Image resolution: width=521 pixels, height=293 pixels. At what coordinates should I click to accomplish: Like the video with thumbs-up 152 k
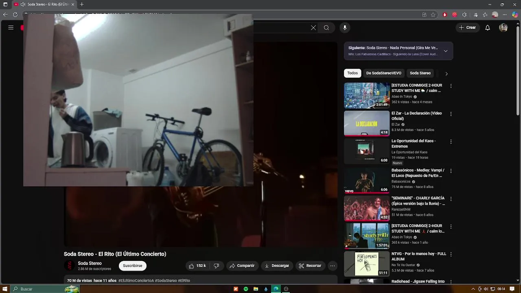click(x=197, y=266)
